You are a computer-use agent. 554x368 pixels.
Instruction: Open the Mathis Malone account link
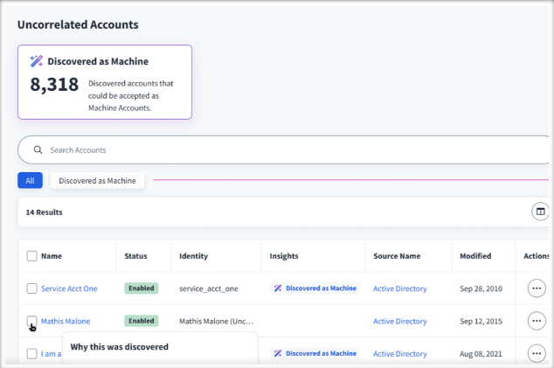[66, 321]
